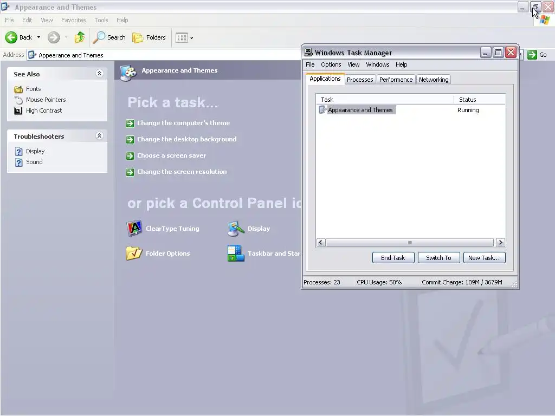Click the Mouse Pointers icon
Viewport: 555px width, 416px height.
18,100
